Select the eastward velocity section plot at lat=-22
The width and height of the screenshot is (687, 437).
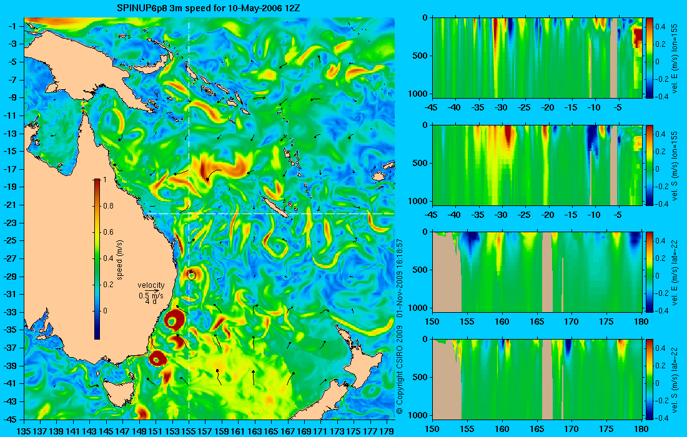coord(537,272)
